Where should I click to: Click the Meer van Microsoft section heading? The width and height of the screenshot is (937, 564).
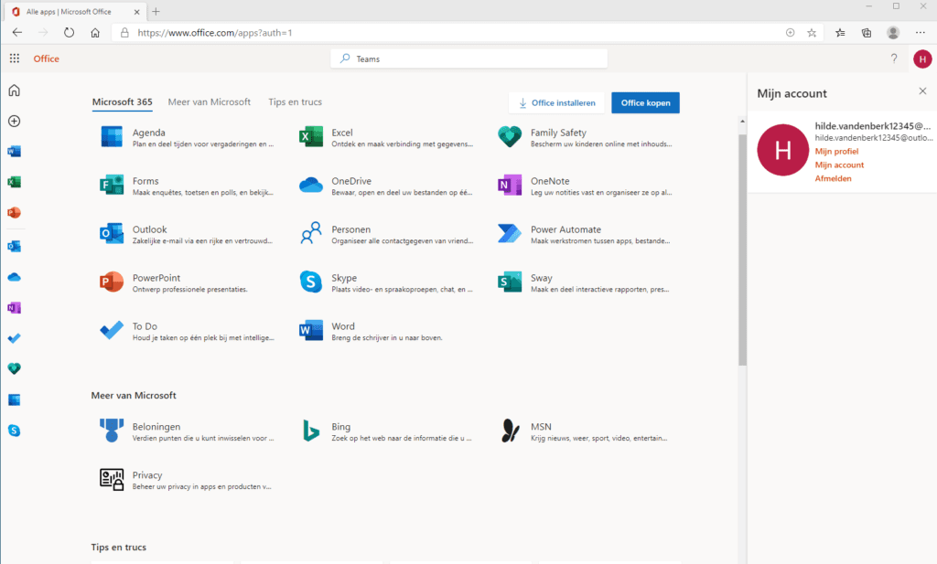[134, 395]
